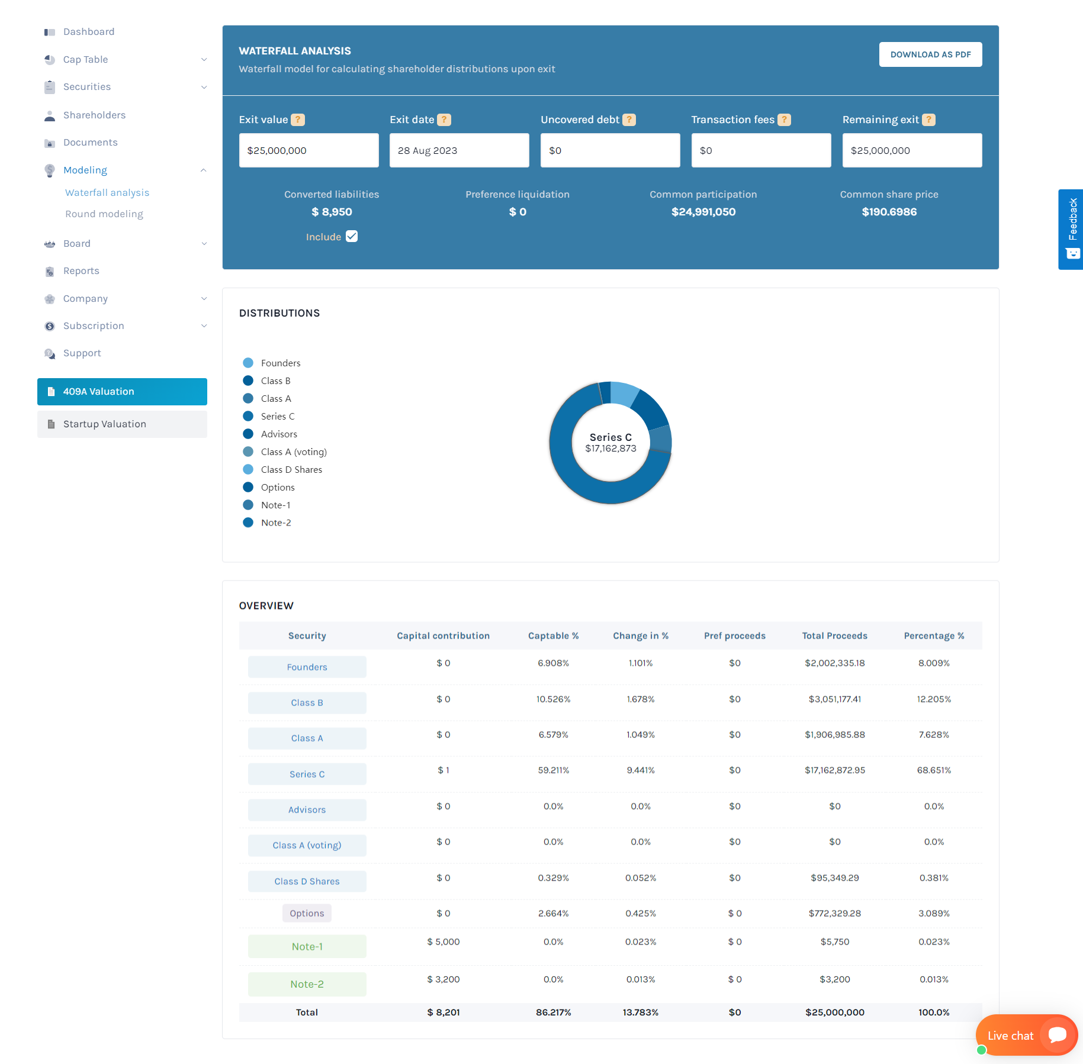Image resolution: width=1083 pixels, height=1064 pixels.
Task: Click the Exit date input field
Action: click(x=459, y=150)
